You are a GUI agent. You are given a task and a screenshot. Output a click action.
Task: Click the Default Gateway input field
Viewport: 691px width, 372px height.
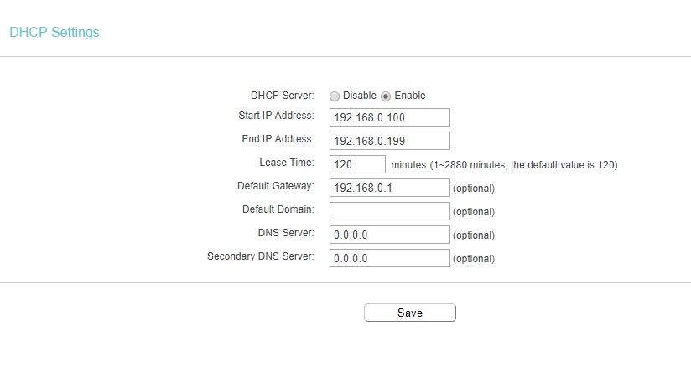(x=390, y=188)
